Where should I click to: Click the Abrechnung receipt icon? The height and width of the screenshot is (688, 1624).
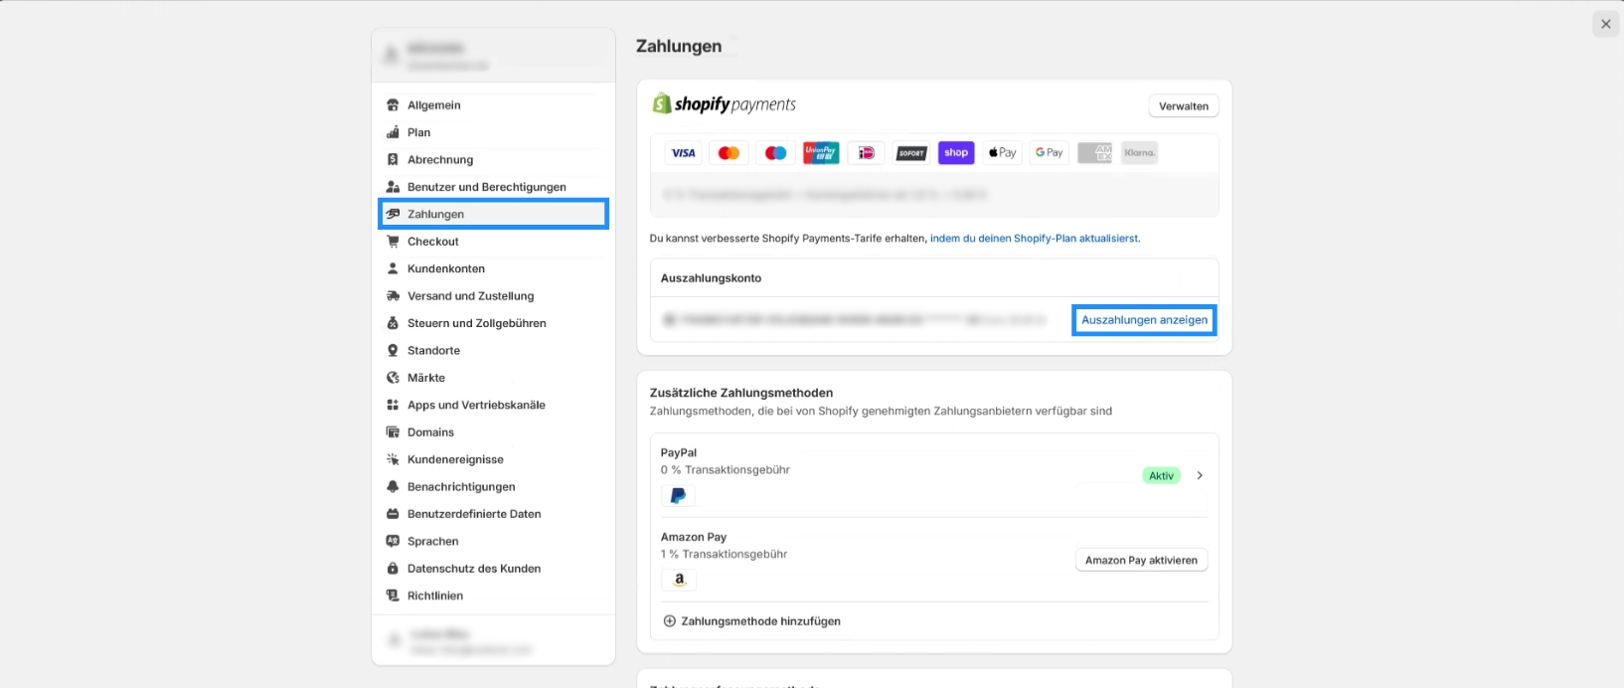tap(393, 159)
